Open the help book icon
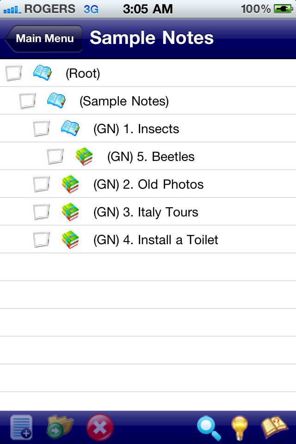The height and width of the screenshot is (444, 296). tap(274, 426)
